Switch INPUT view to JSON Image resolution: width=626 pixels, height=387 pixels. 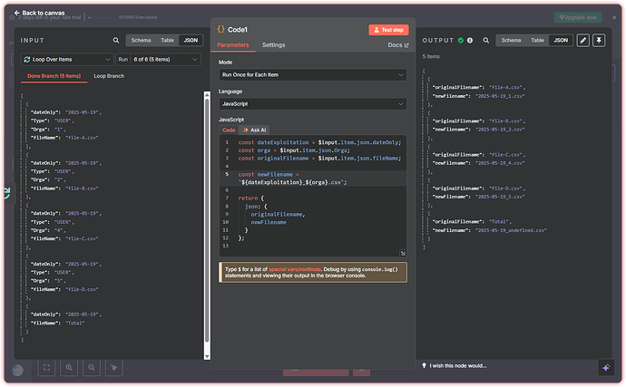point(191,40)
